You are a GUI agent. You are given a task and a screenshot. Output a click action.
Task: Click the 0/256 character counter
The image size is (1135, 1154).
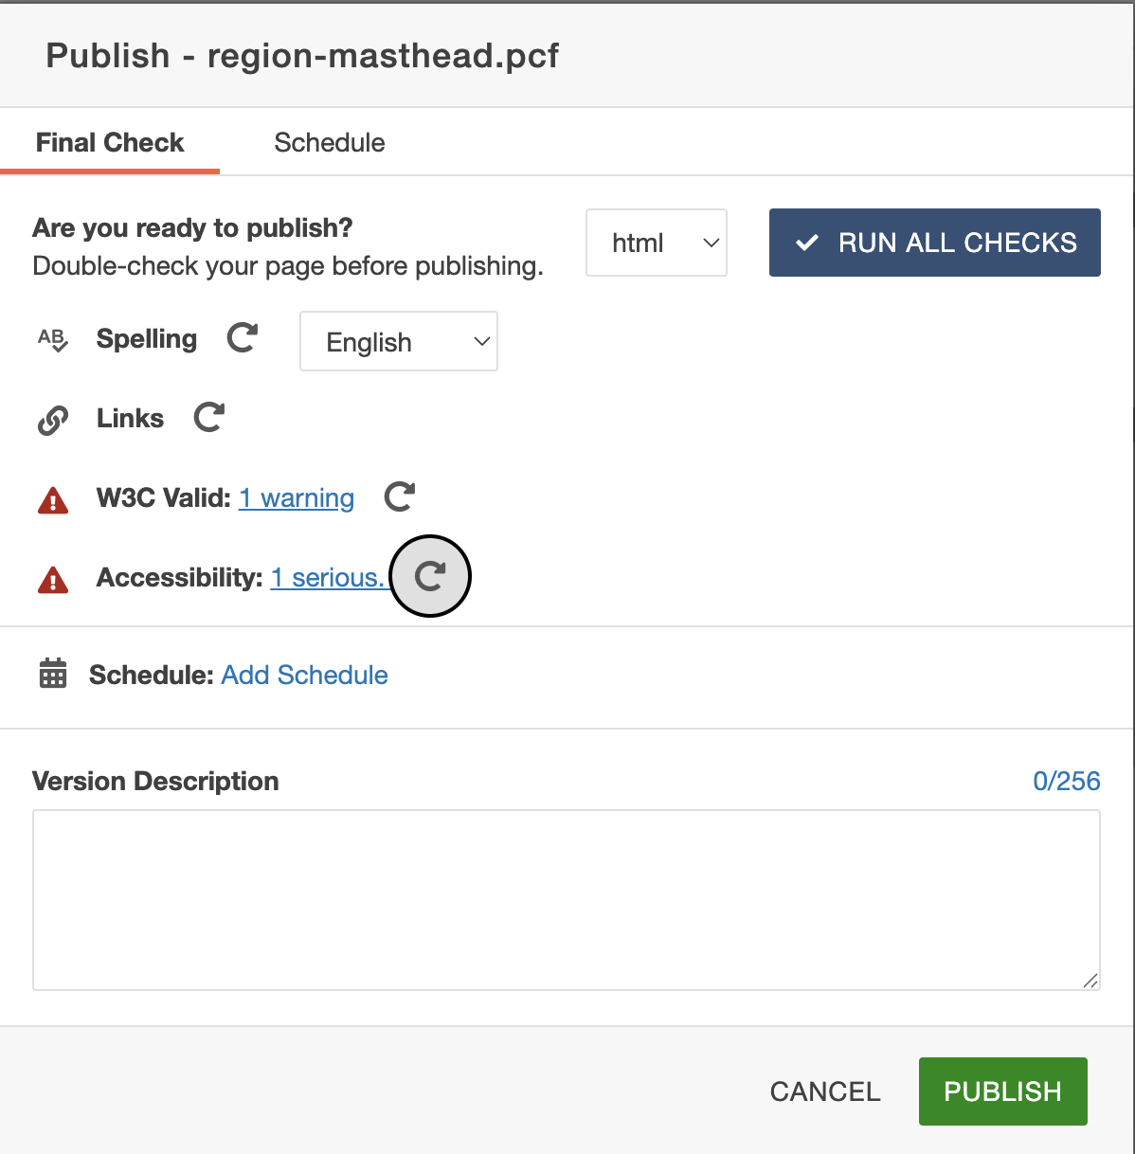[1067, 781]
